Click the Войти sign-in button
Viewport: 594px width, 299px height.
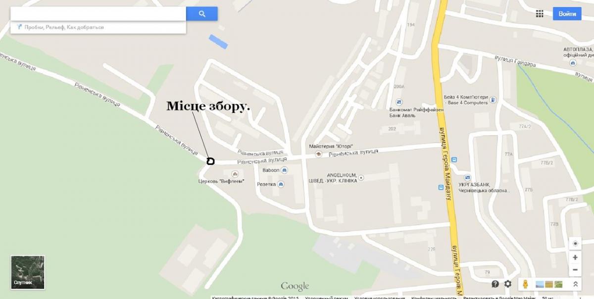point(567,14)
